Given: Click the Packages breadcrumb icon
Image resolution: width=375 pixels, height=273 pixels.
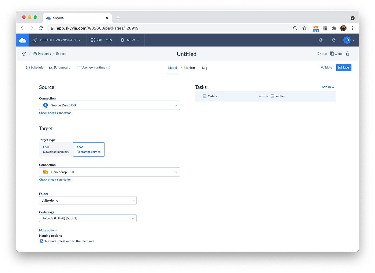Looking at the screenshot, I should click(35, 53).
